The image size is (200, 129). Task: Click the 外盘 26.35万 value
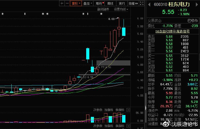166,106
